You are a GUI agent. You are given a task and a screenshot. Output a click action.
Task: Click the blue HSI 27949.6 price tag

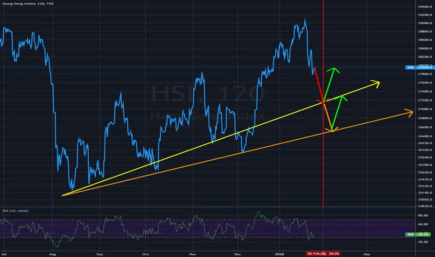pos(419,67)
